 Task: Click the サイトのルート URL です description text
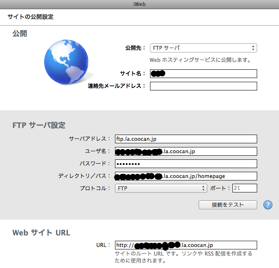[x=183, y=257]
